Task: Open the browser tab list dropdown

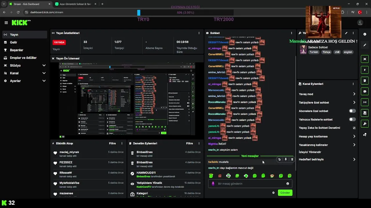Action: pos(3,4)
